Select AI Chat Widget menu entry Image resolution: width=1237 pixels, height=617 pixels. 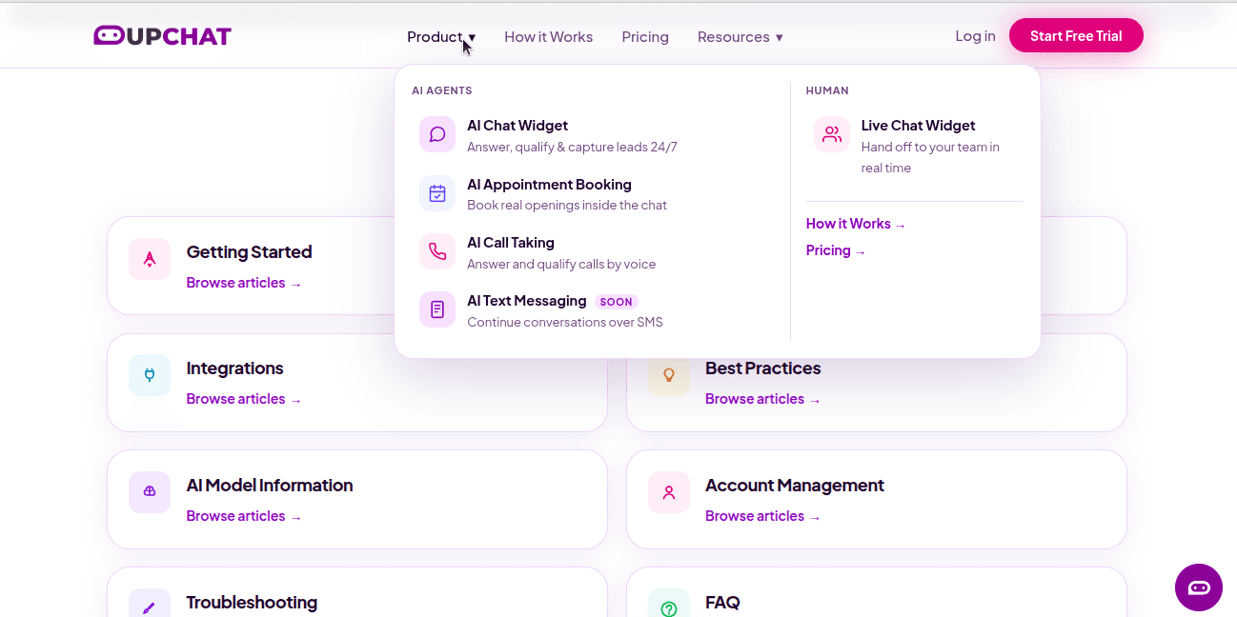click(591, 135)
